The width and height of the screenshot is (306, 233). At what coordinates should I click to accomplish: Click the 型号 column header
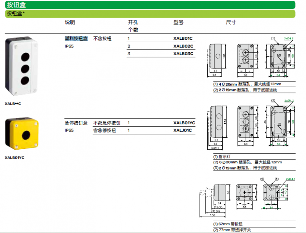(179, 23)
